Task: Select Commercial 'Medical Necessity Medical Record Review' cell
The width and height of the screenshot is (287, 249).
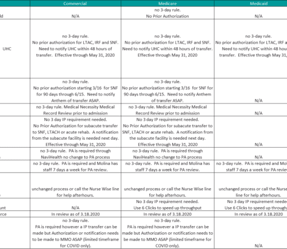Action: click(x=75, y=110)
